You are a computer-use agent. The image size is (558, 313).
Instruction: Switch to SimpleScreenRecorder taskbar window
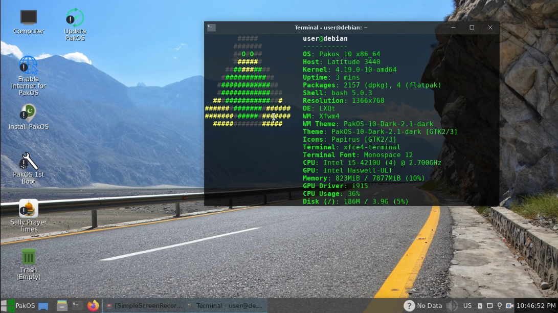[145, 305]
